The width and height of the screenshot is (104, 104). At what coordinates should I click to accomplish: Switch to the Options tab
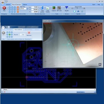click(x=25, y=5)
